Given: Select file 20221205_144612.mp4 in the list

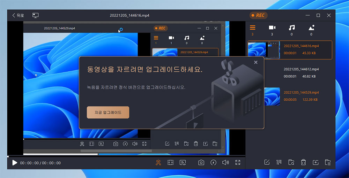Looking at the screenshot, I should tap(301, 69).
